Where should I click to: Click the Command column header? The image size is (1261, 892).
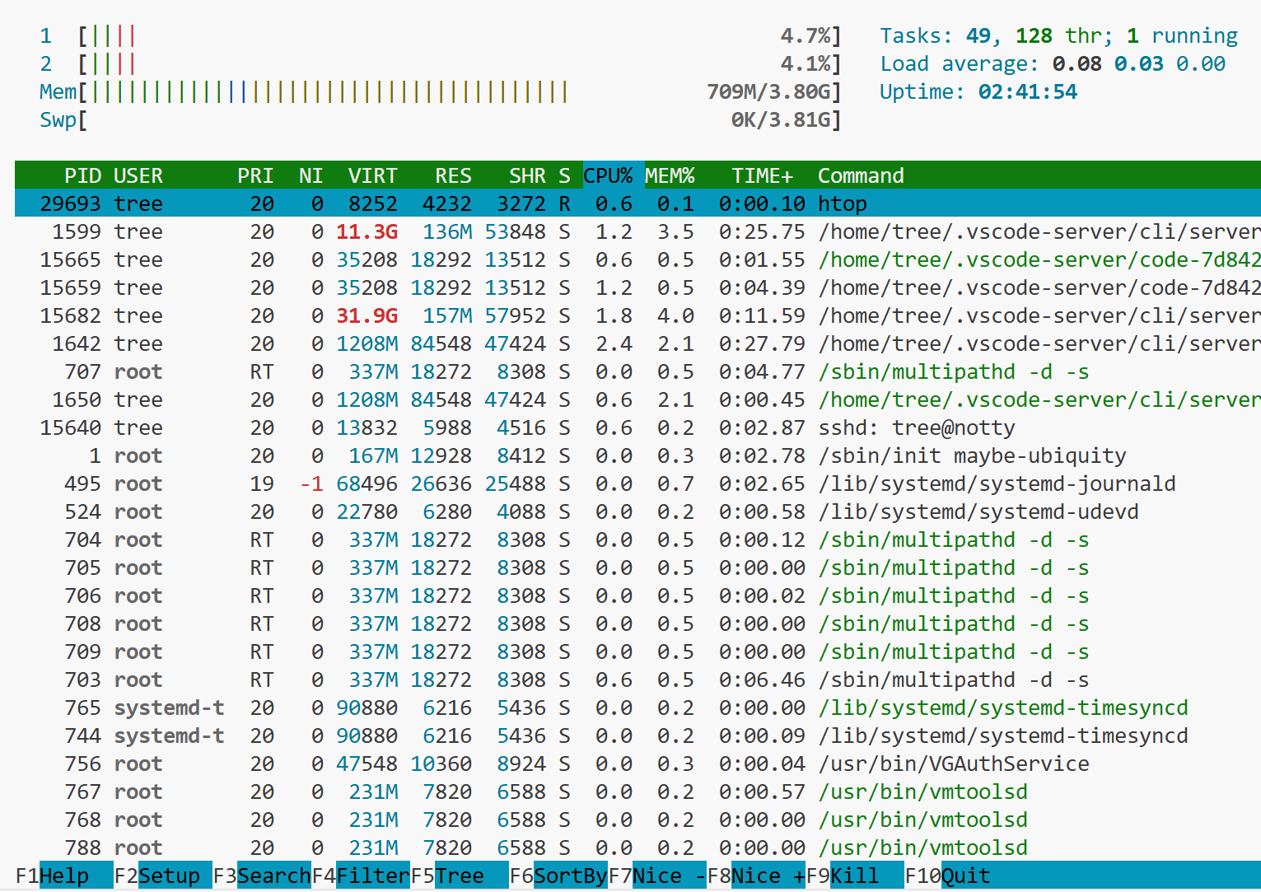(x=861, y=175)
